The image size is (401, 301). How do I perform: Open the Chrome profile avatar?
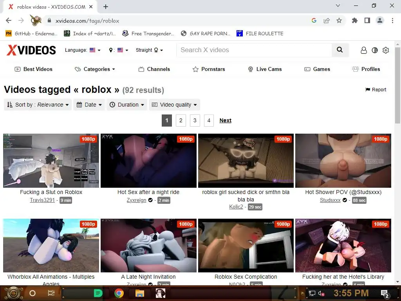coord(380,20)
